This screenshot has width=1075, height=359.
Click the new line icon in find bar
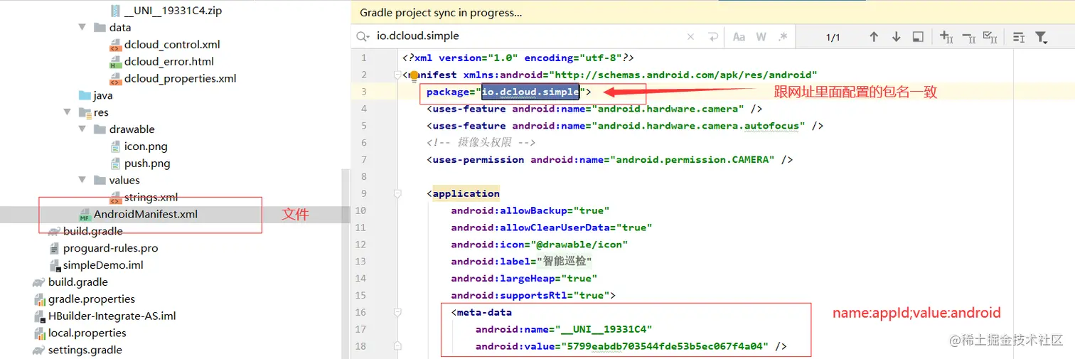click(x=713, y=36)
